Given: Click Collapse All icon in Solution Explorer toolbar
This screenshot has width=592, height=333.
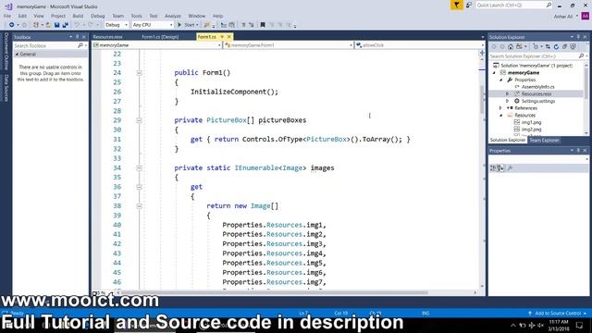Looking at the screenshot, I should pos(564,47).
